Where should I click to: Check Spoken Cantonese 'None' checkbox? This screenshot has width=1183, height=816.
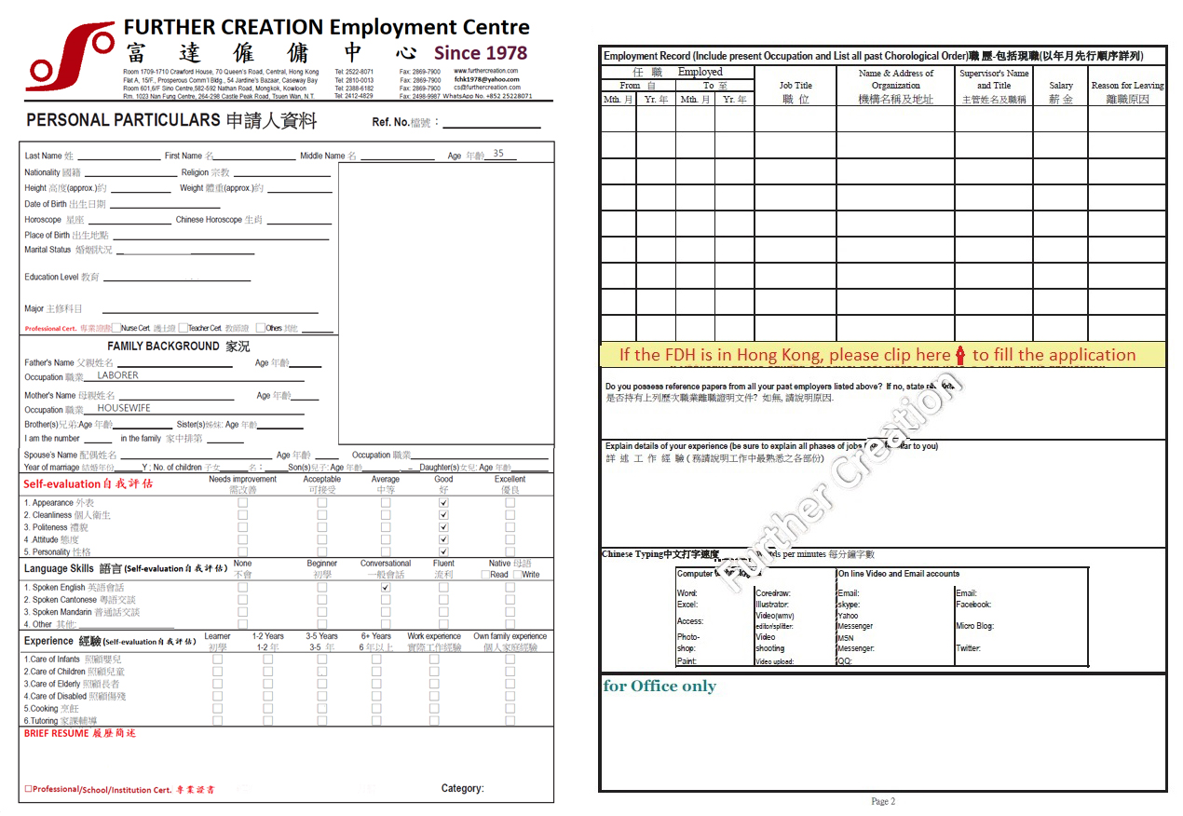(243, 600)
